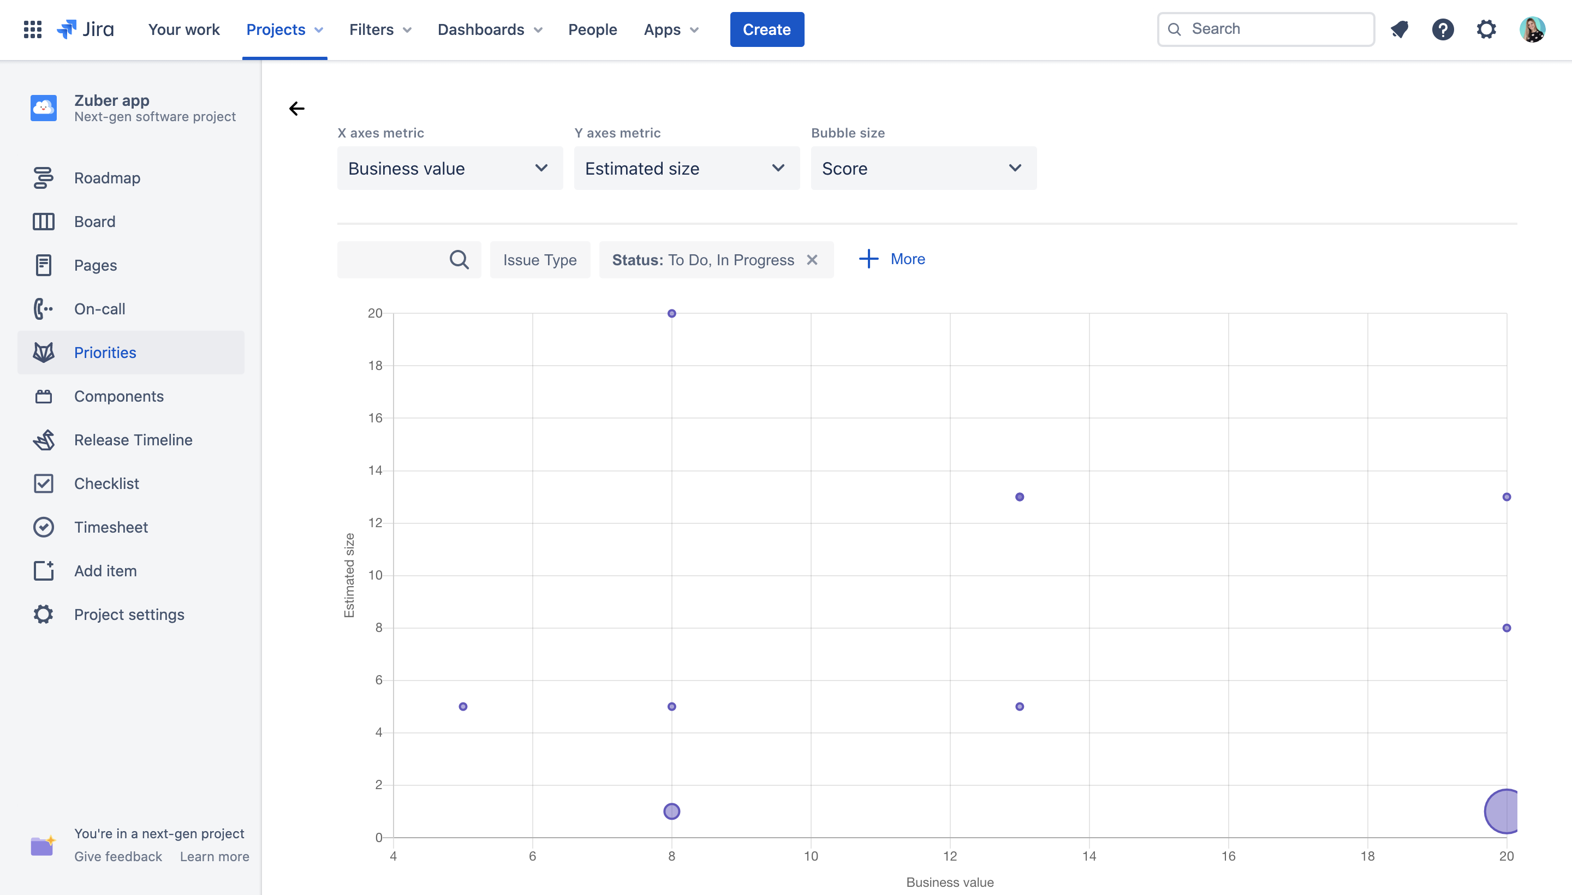Click the Learn more link
Viewport: 1572px width, 895px height.
click(x=214, y=856)
